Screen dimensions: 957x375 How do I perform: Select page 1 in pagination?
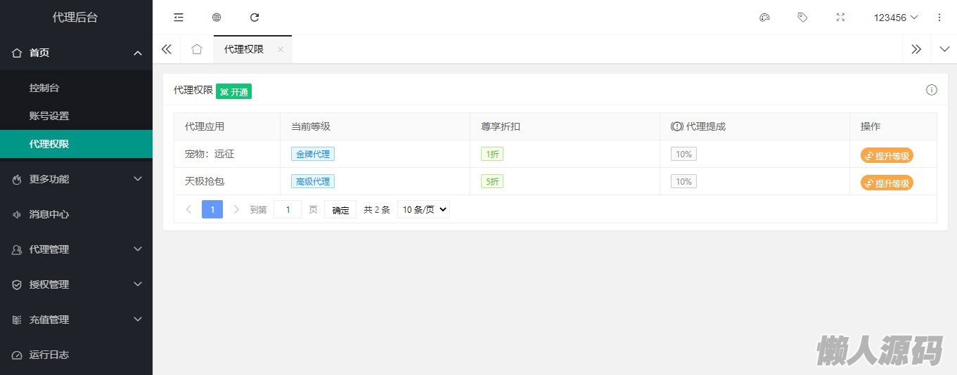[x=212, y=209]
